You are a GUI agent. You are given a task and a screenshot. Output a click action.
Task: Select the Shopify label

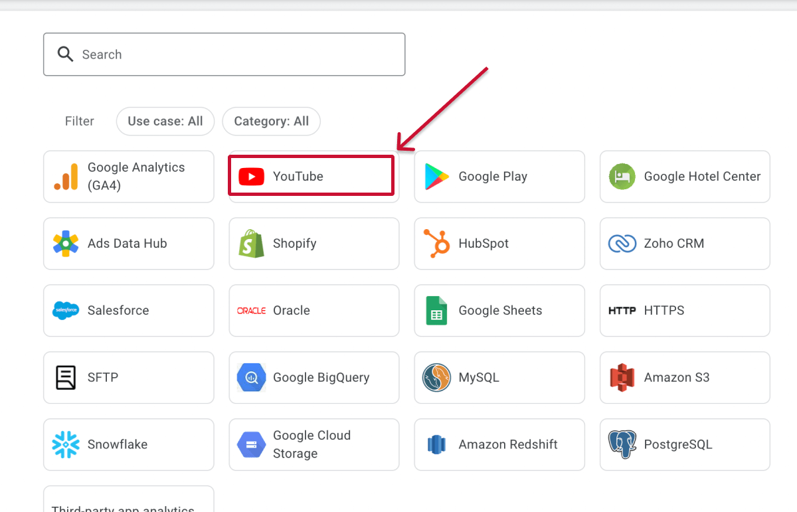coord(295,244)
